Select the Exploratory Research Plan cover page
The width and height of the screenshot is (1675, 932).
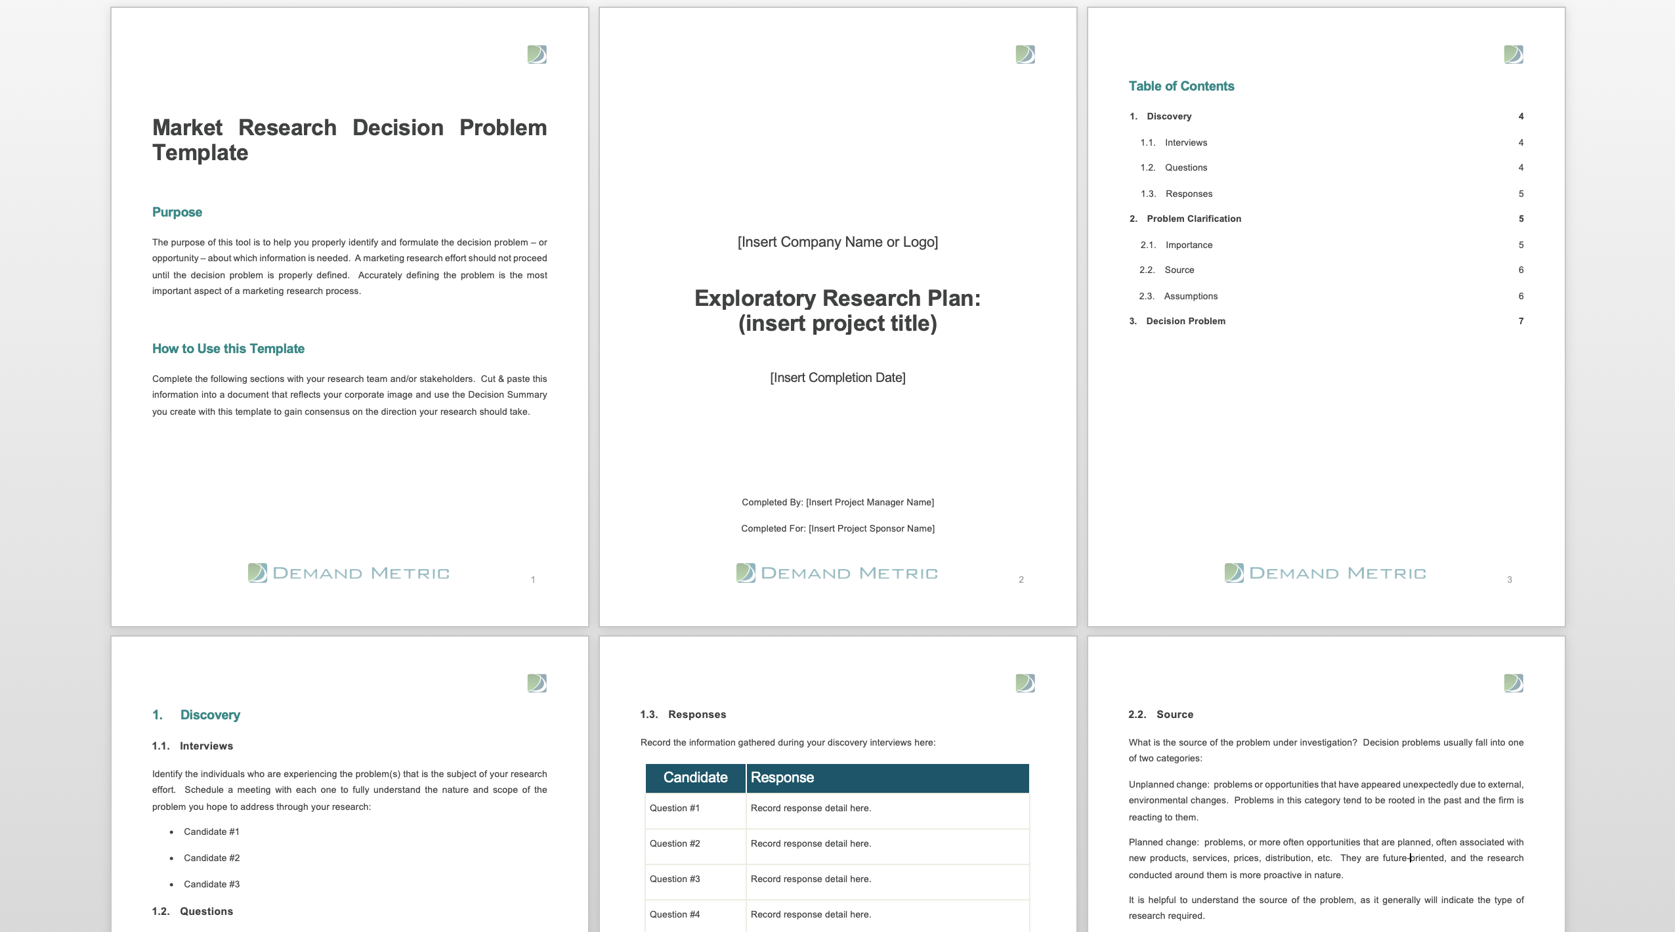(838, 316)
